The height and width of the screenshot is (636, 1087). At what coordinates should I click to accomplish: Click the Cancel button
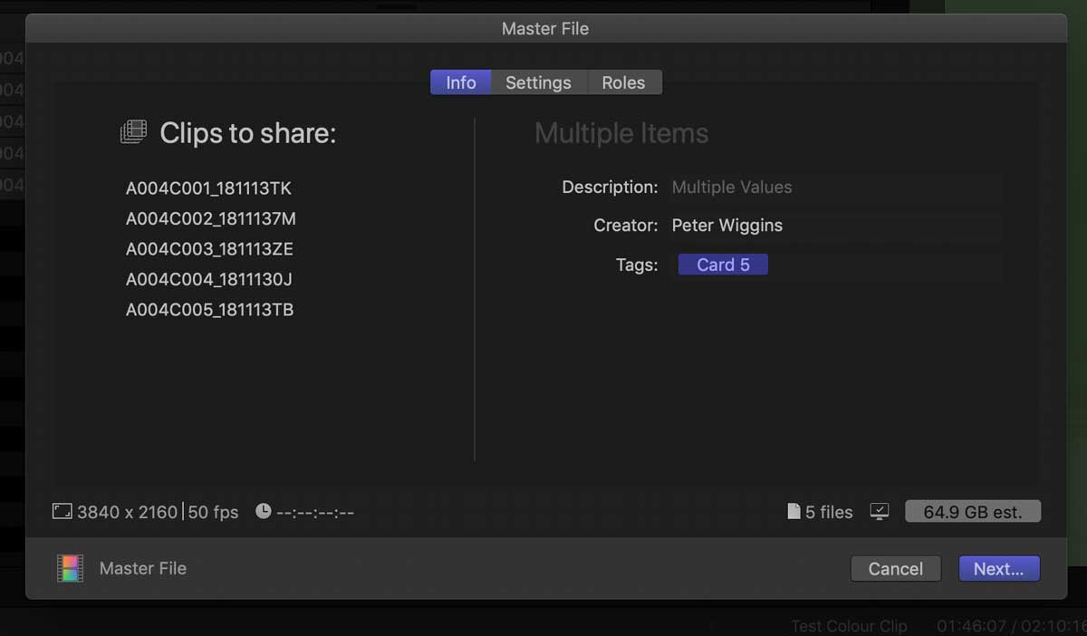pyautogui.click(x=895, y=569)
